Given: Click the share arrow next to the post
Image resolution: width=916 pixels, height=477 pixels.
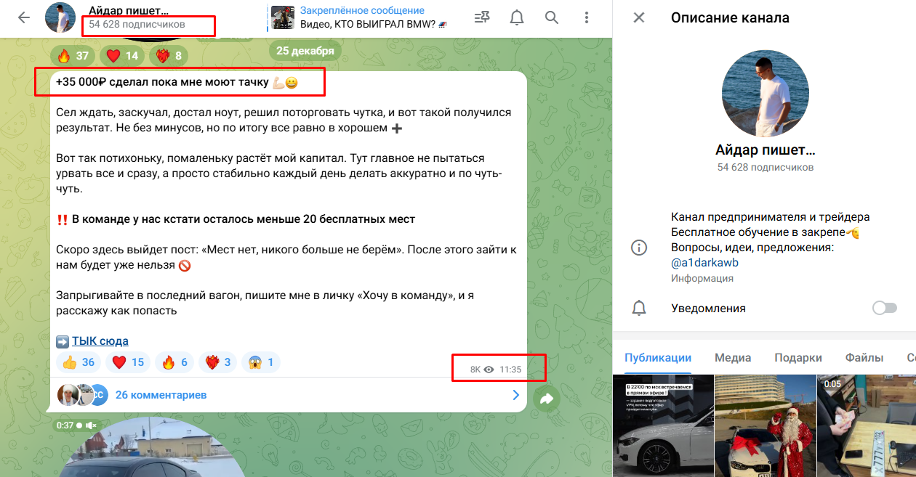Looking at the screenshot, I should [546, 399].
